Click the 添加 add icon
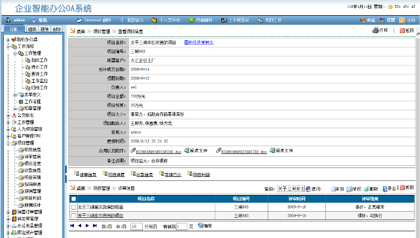Image resolution: width=420 pixels, height=238 pixels. coord(333,189)
